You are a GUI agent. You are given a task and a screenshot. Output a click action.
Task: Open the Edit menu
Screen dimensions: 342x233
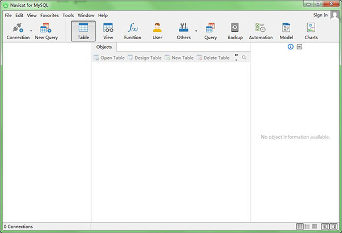point(19,15)
